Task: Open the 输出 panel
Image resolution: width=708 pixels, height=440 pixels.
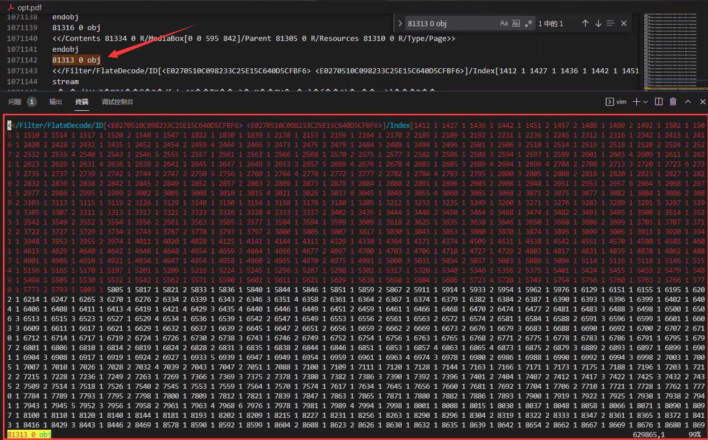Action: (55, 102)
